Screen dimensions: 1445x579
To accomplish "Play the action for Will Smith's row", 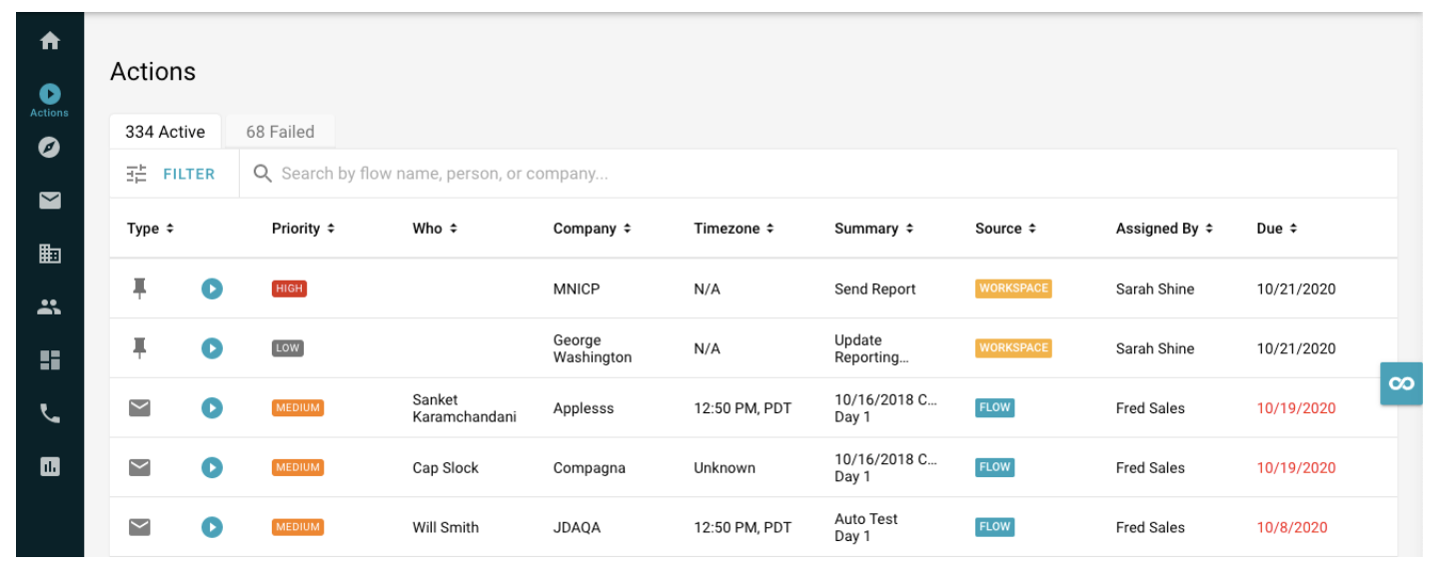I will (211, 527).
